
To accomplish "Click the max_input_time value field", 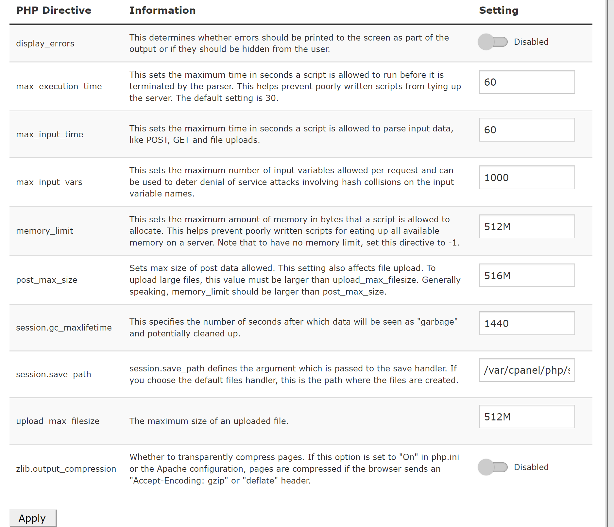I will (526, 130).
